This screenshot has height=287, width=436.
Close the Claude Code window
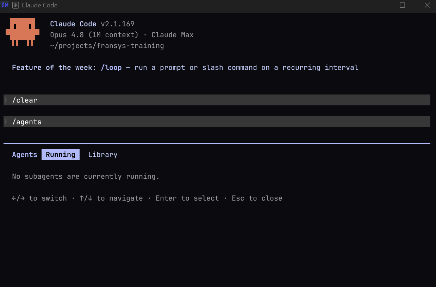[427, 5]
